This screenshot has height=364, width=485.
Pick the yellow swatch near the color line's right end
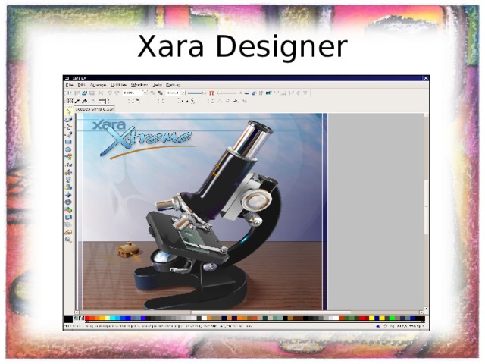(x=382, y=318)
